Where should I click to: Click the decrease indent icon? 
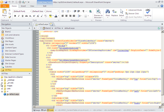pos(75,11)
